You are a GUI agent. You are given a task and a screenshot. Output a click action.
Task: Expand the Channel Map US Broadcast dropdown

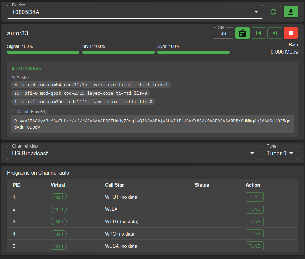pyautogui.click(x=133, y=153)
